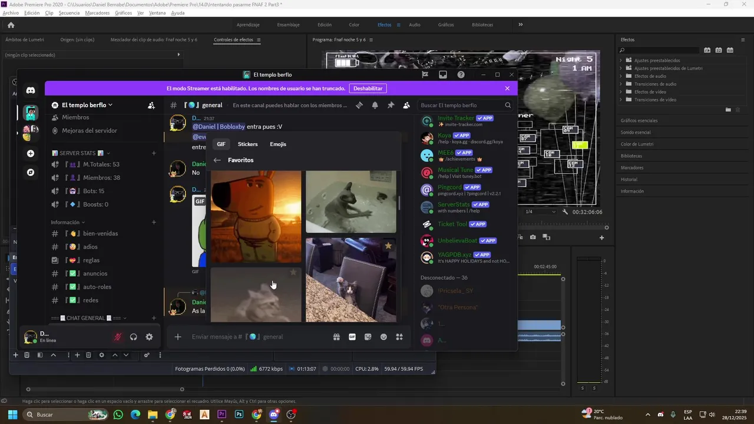This screenshot has width=754, height=424.
Task: Select Emojis tab in picker
Action: tap(278, 144)
